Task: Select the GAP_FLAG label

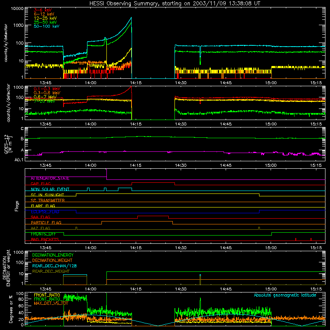Action: [x=40, y=184]
